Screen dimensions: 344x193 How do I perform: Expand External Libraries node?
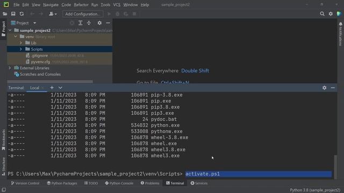(10, 68)
